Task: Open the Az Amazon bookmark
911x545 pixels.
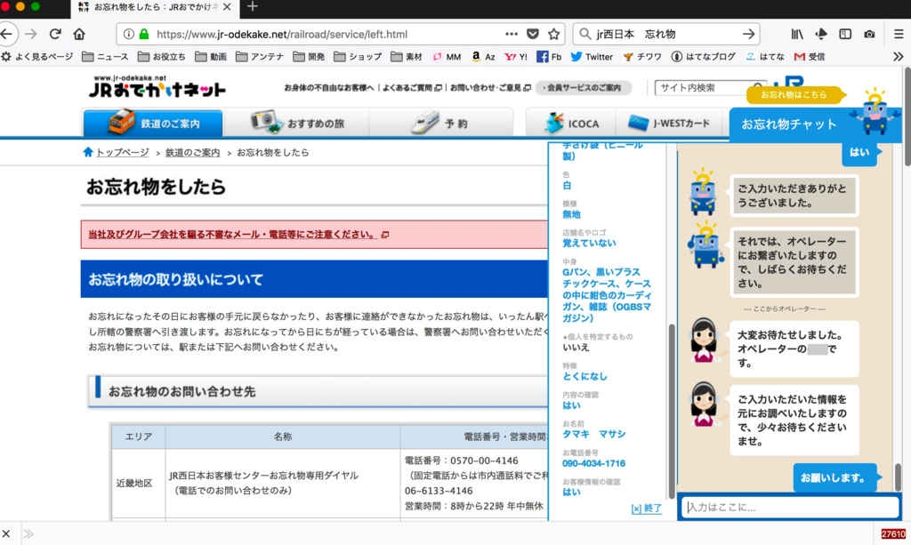Action: tap(483, 56)
